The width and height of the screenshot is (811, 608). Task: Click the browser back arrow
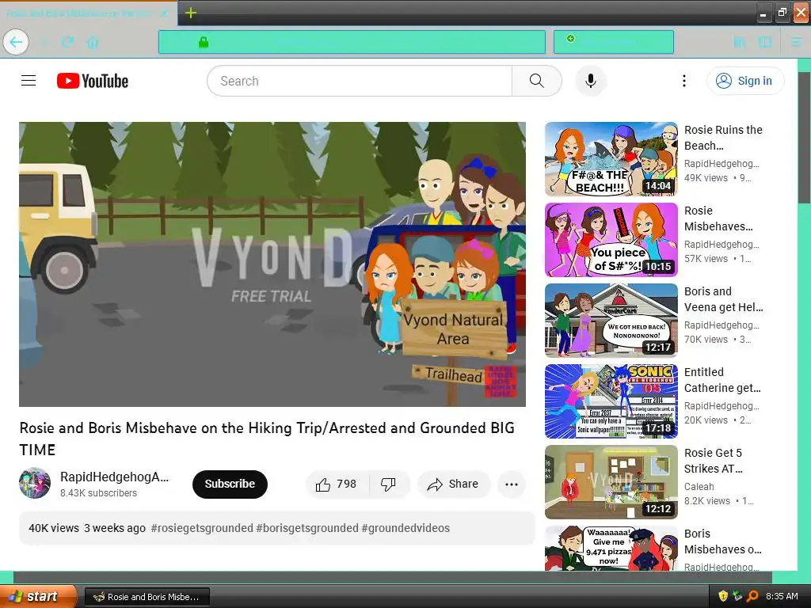[x=16, y=42]
